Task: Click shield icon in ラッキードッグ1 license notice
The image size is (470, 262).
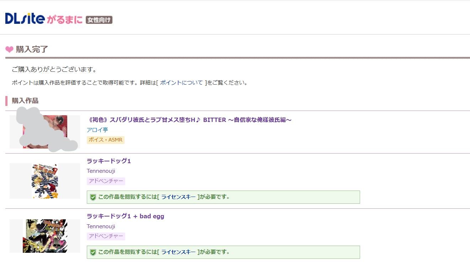Action: click(x=93, y=197)
